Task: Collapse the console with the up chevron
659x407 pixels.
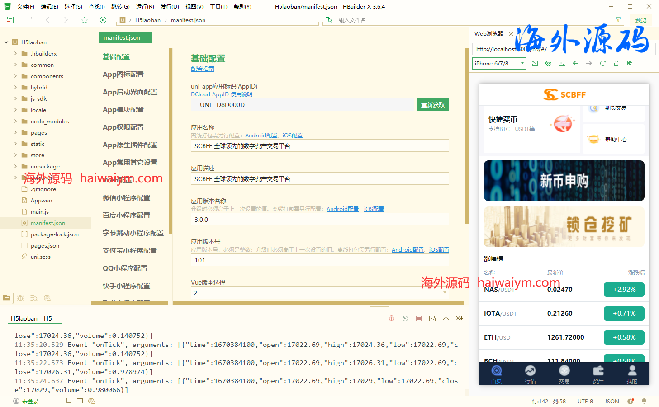Action: [446, 318]
